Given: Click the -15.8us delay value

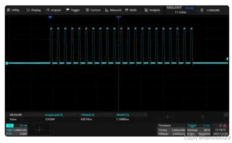Looking at the screenshot, I should pyautogui.click(x=163, y=130).
